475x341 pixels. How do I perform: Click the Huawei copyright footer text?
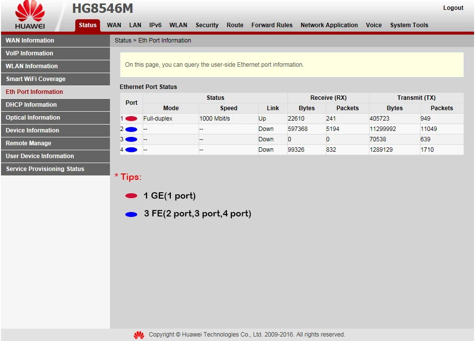[247, 335]
